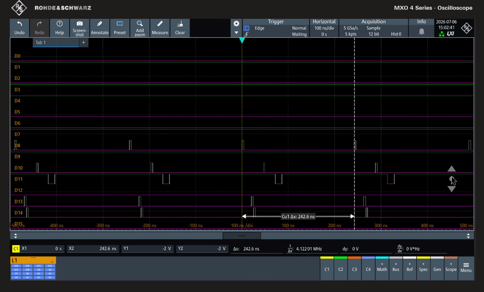Image resolution: width=484 pixels, height=292 pixels.
Task: Click the up triangle scroll arrow on right
Action: click(x=452, y=169)
